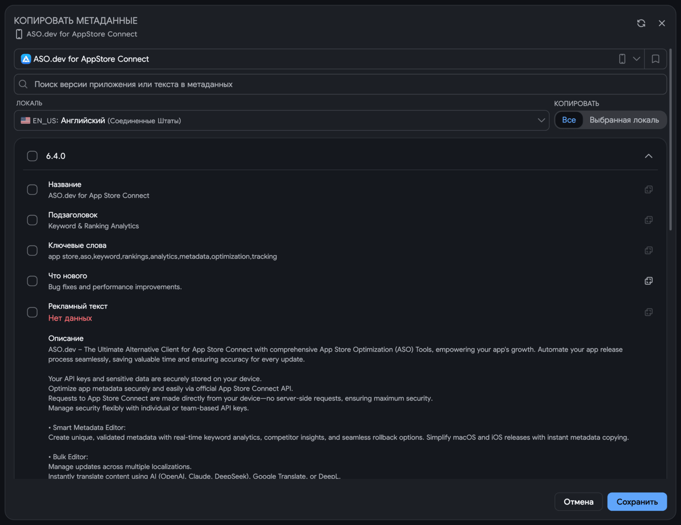Copy the Что нового field value
The height and width of the screenshot is (525, 681).
coord(648,281)
